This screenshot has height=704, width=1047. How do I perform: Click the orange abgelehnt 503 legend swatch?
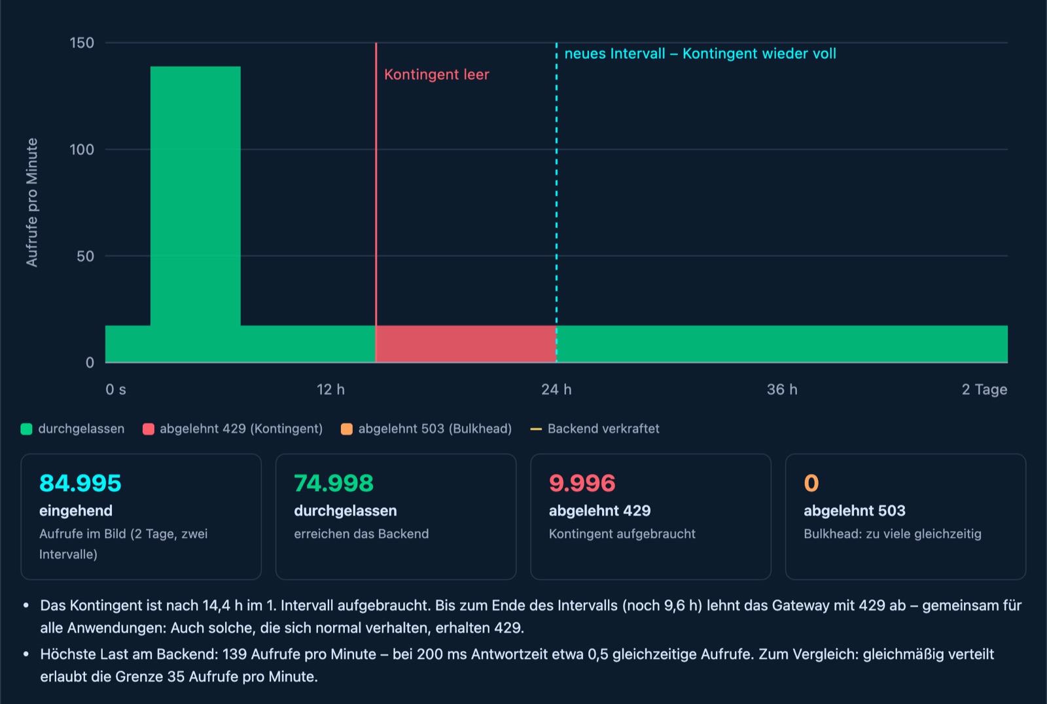point(347,429)
